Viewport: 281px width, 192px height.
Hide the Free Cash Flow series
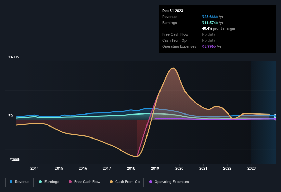[84, 182]
